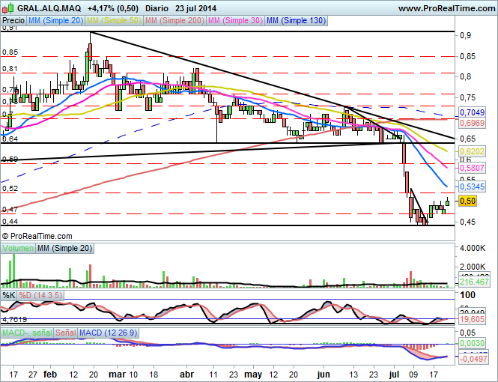
Task: Select the Precio indicator label
Action: [13, 21]
